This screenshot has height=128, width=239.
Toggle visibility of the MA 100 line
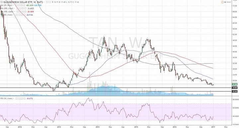[18, 12]
